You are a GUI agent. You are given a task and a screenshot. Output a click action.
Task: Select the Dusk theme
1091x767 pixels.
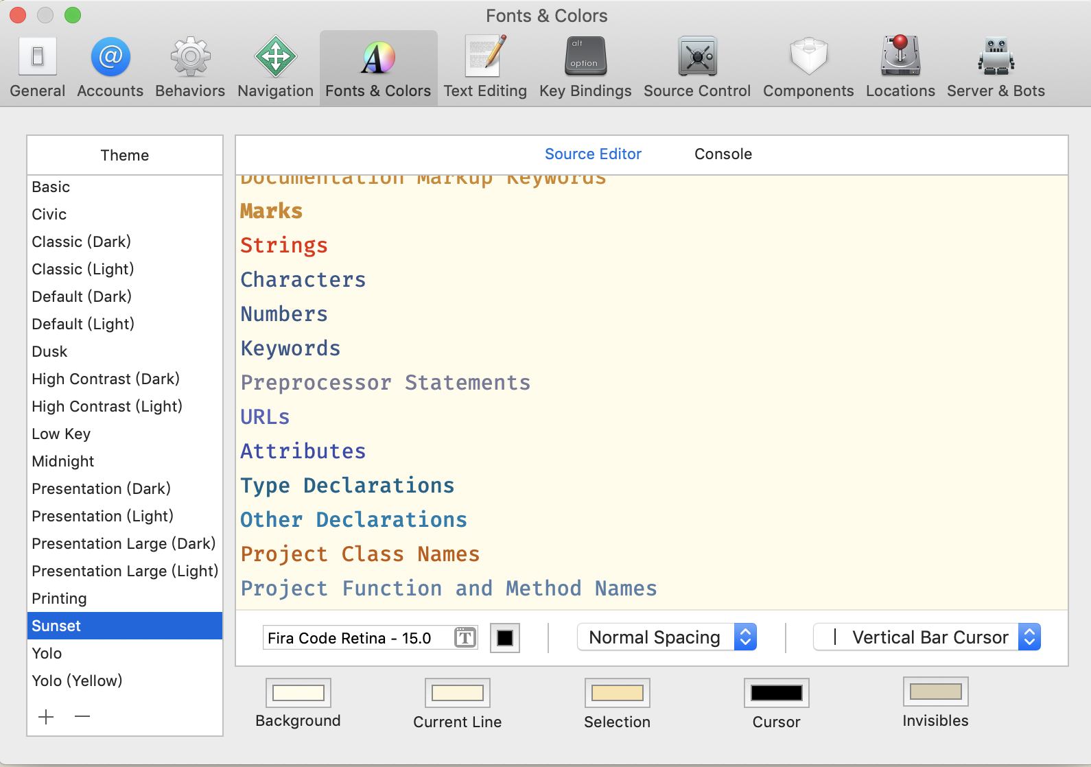point(125,352)
